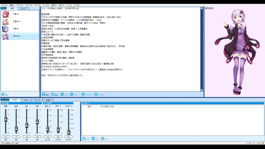
Task: Open the テキスト(X) menu
Action: point(20,5)
